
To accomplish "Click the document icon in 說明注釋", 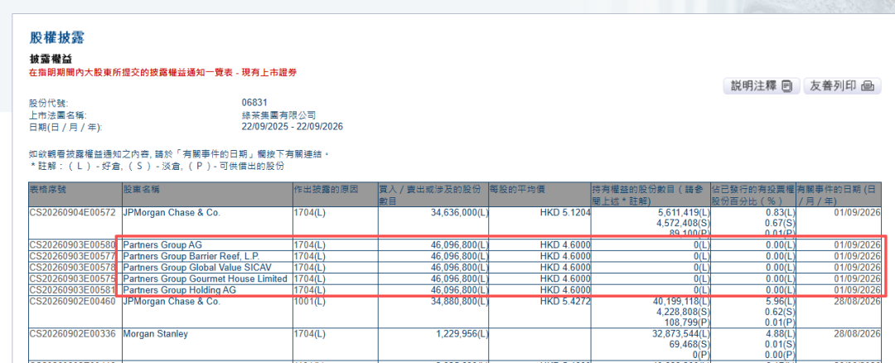I will pos(787,86).
